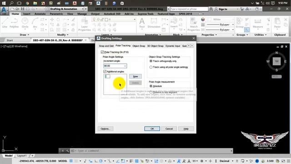Select Track orthogonally only option
Viewport: 291px width, 164px height.
(151, 61)
